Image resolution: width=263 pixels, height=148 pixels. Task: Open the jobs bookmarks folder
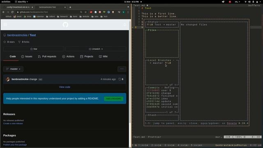95,16
